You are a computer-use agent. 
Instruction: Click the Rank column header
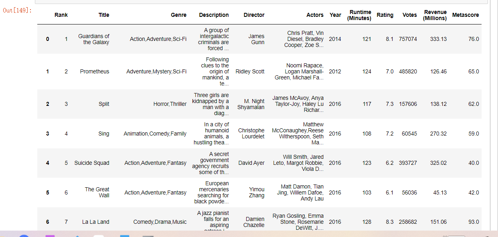(61, 15)
